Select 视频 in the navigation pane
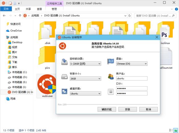The image size is (179, 133). click(x=15, y=47)
